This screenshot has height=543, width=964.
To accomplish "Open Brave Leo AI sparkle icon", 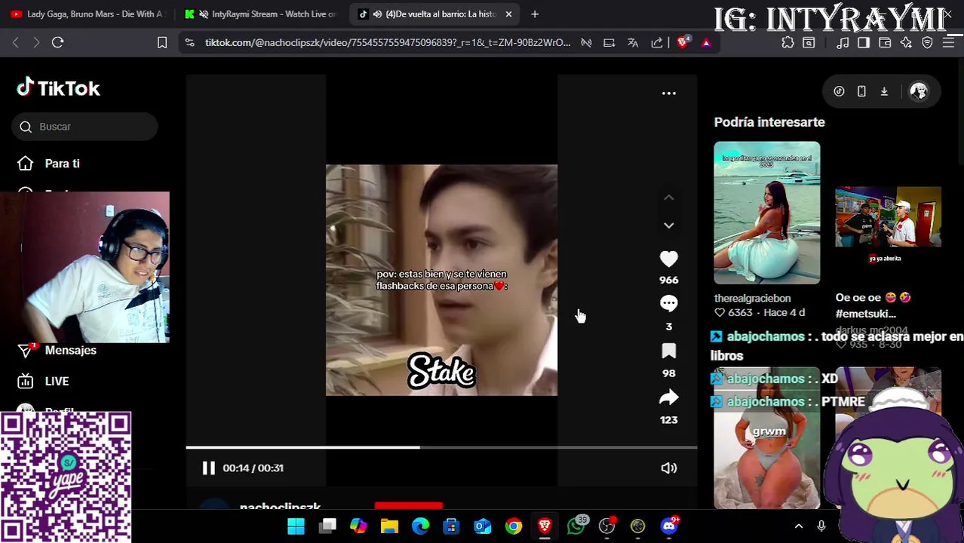I will tap(906, 42).
